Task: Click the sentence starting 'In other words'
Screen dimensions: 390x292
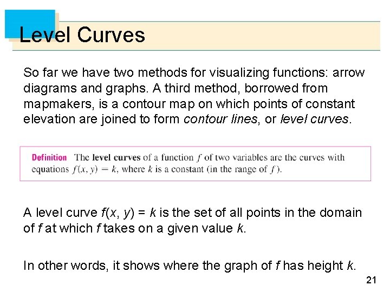Action: click(x=190, y=266)
